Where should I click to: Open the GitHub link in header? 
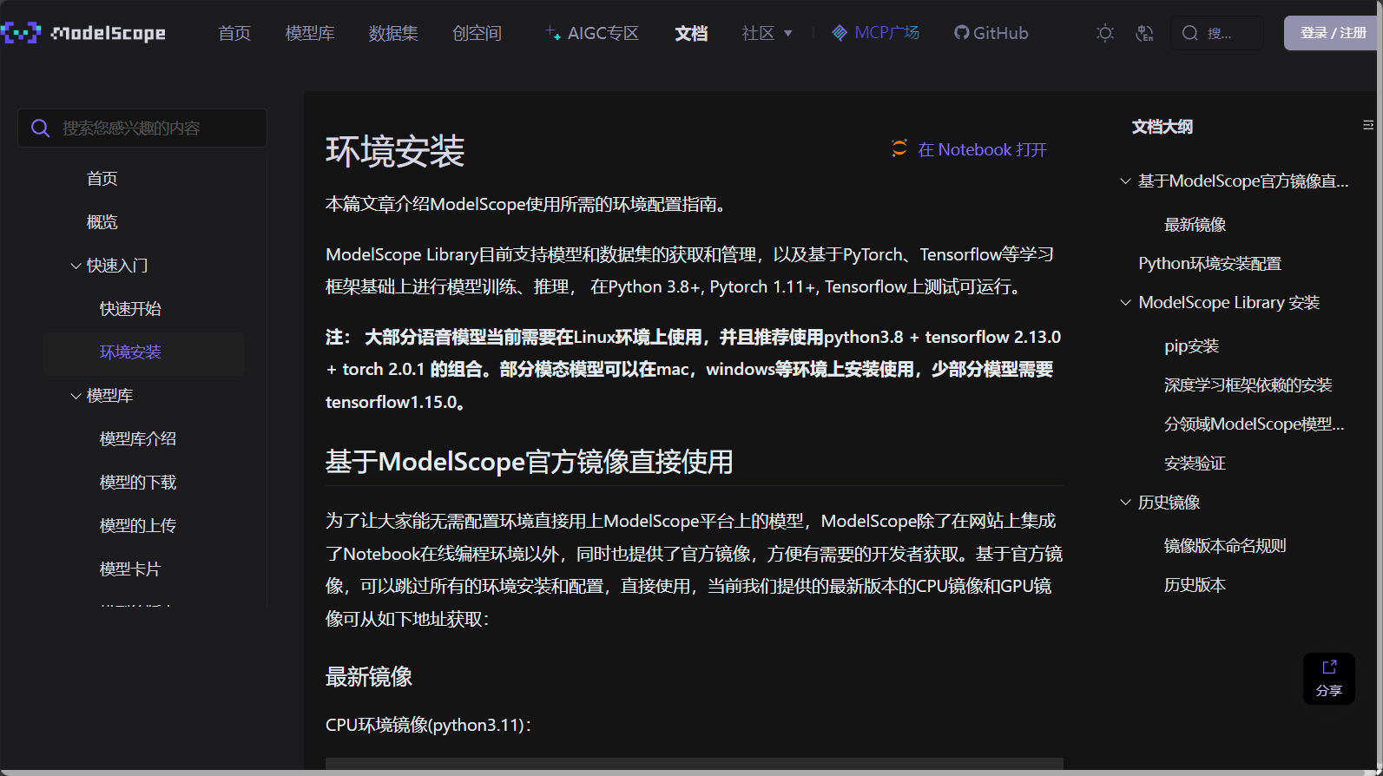coord(991,33)
